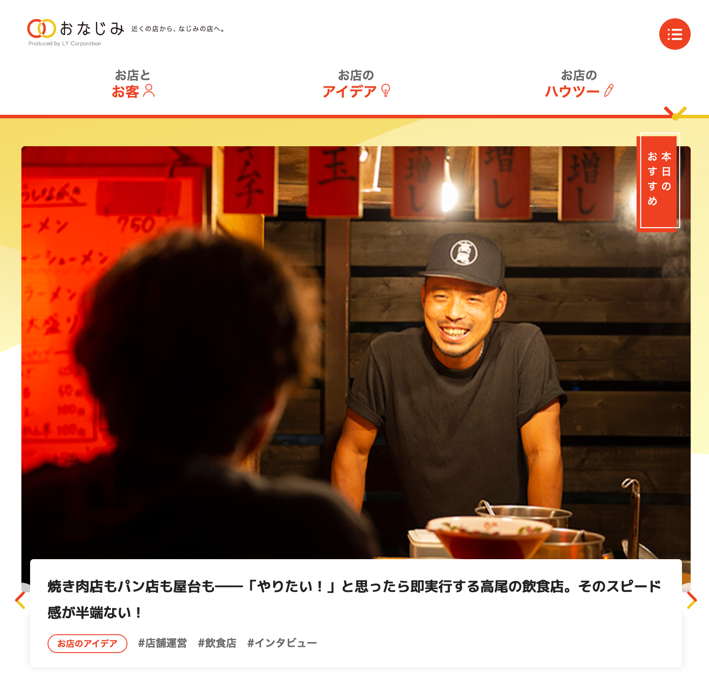The width and height of the screenshot is (709, 684).
Task: Open the お店のアイデア navigation tab
Action: tap(356, 84)
